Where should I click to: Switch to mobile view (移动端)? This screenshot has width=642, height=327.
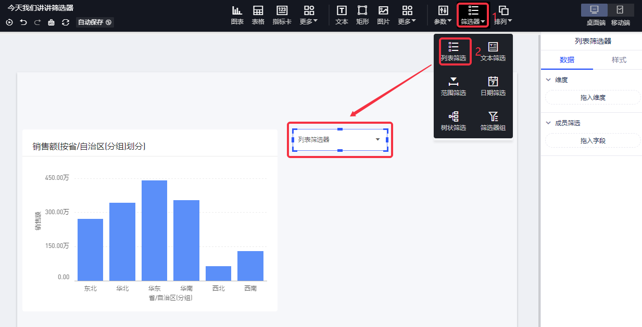coord(620,15)
